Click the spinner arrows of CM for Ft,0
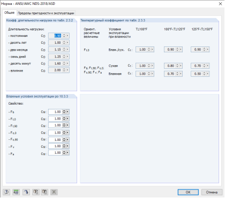225x198 pixels. pyautogui.click(x=64, y=118)
